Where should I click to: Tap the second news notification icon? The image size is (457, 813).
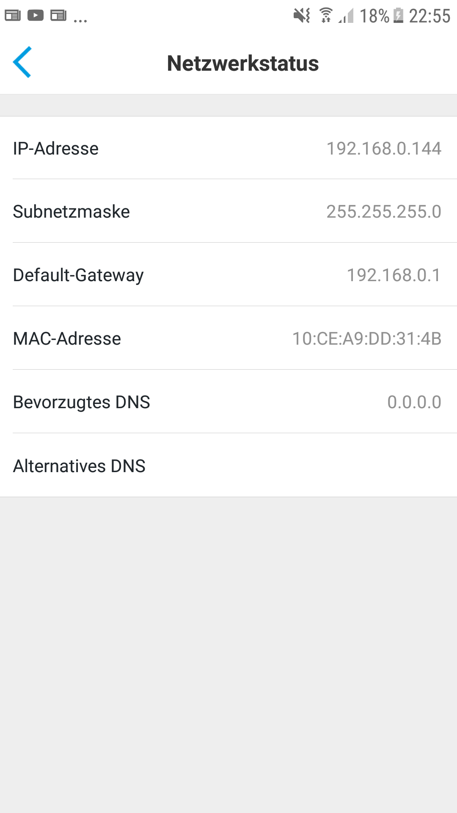(x=58, y=16)
